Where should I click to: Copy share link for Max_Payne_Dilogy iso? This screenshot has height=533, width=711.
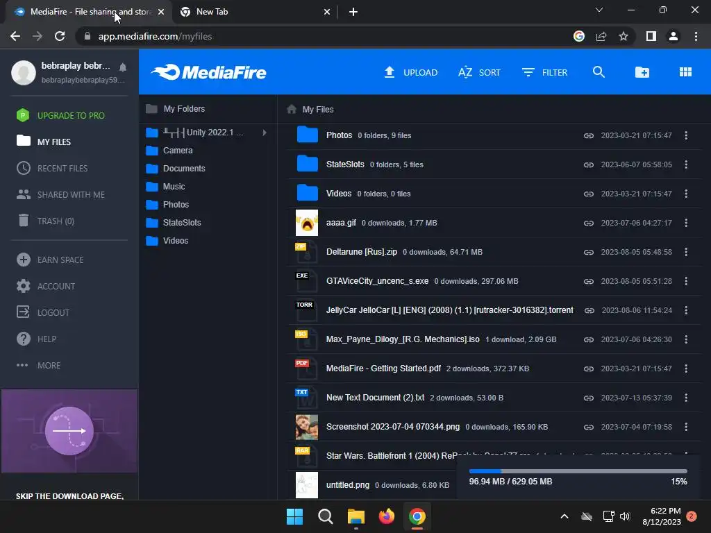coord(589,339)
